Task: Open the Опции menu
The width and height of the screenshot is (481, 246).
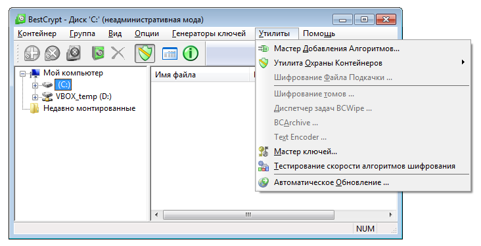Action: point(147,33)
